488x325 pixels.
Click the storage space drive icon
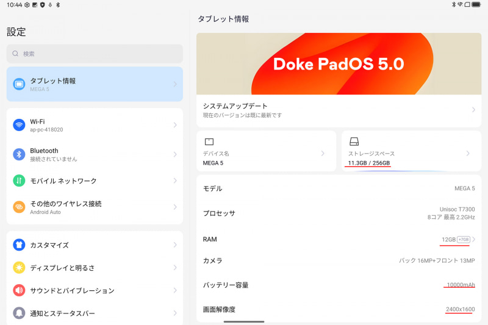pyautogui.click(x=354, y=141)
